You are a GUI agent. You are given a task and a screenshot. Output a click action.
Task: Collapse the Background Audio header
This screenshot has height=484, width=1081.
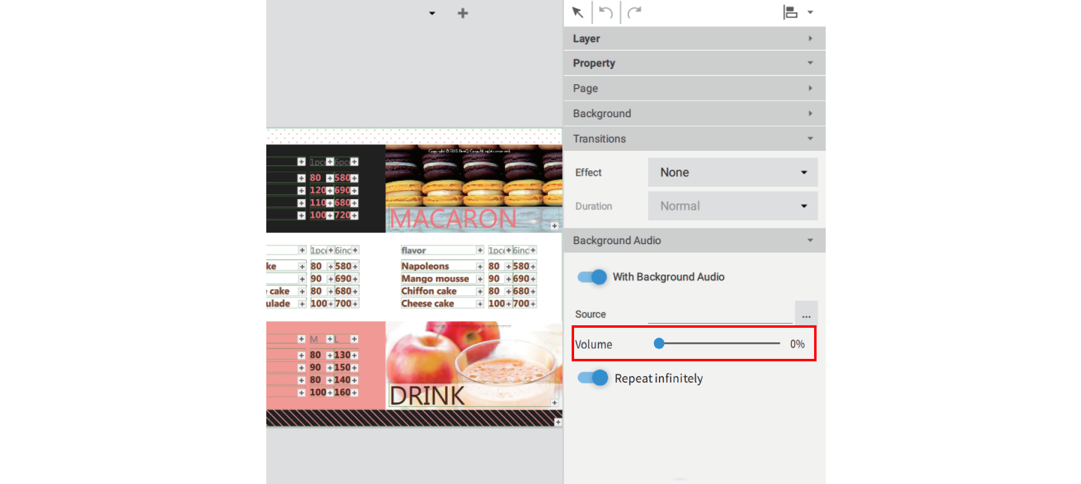[x=694, y=240]
